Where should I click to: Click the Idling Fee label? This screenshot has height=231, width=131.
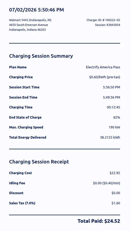(x=17, y=183)
